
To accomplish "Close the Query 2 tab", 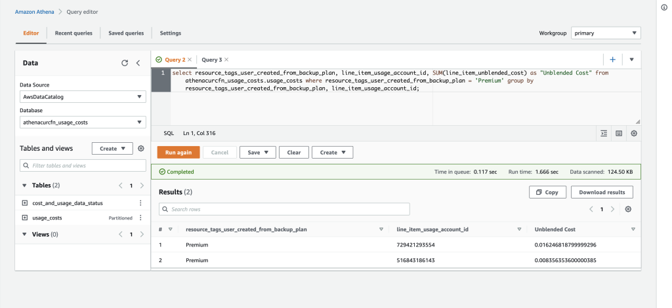I will pos(190,60).
